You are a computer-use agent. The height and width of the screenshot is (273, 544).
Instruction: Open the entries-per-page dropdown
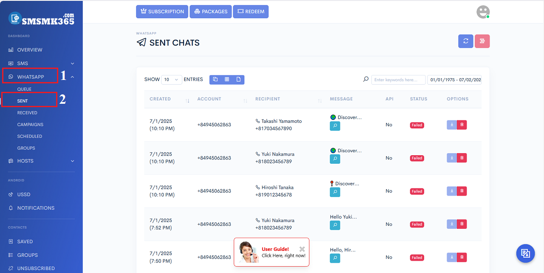tap(172, 80)
